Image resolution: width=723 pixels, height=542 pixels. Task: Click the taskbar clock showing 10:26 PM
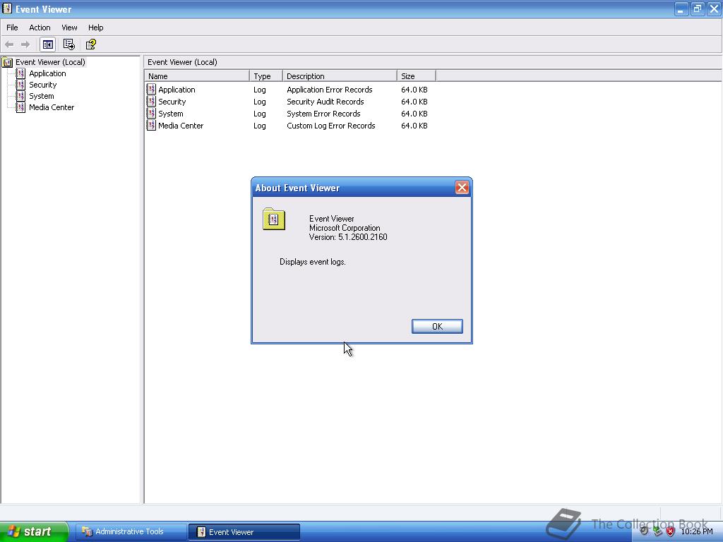pyautogui.click(x=697, y=531)
